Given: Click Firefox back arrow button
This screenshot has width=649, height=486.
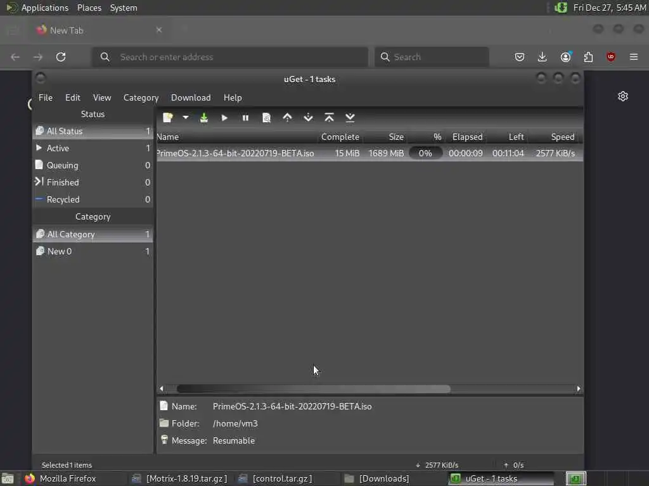Looking at the screenshot, I should coord(15,57).
